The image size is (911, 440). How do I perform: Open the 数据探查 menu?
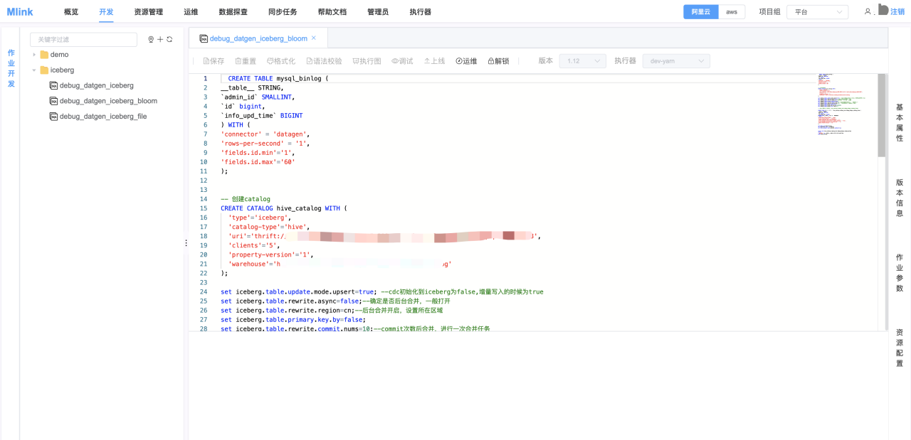[x=233, y=12]
